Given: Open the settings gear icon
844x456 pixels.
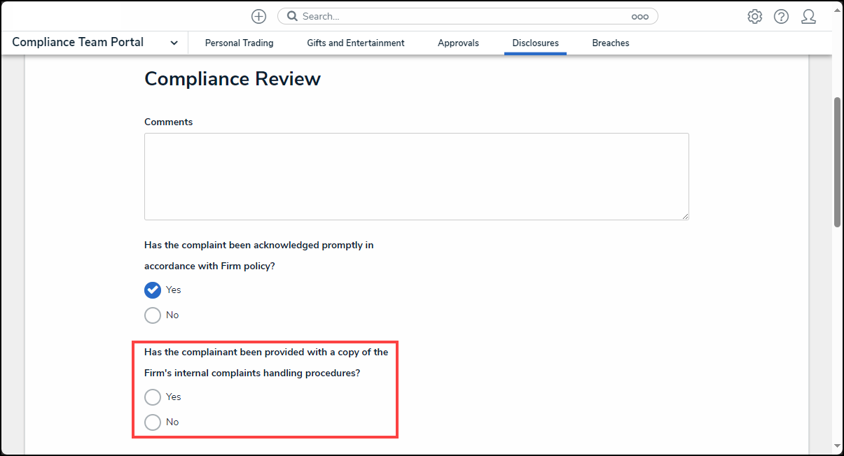Looking at the screenshot, I should pyautogui.click(x=754, y=17).
